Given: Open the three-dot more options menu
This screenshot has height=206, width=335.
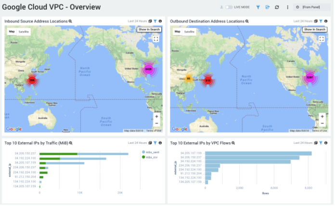Looking at the screenshot, I should pyautogui.click(x=287, y=7).
